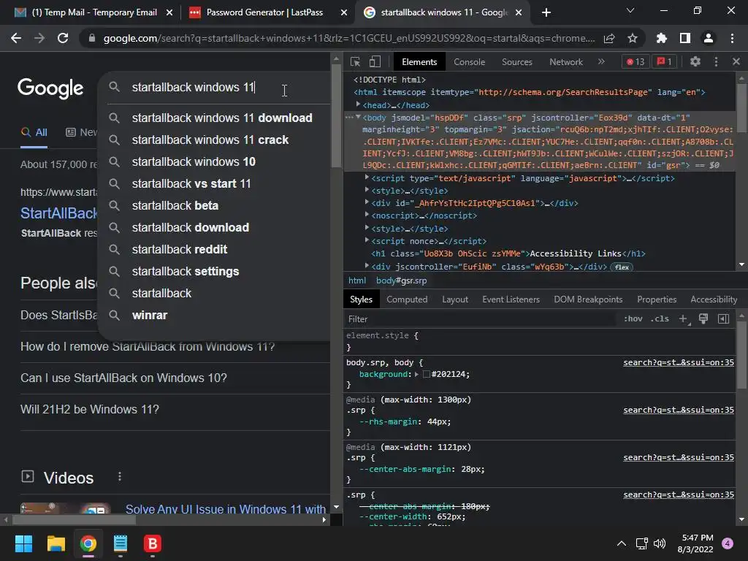Expand question Will 21H2 be Windows 11?
748x561 pixels.
[x=90, y=409]
